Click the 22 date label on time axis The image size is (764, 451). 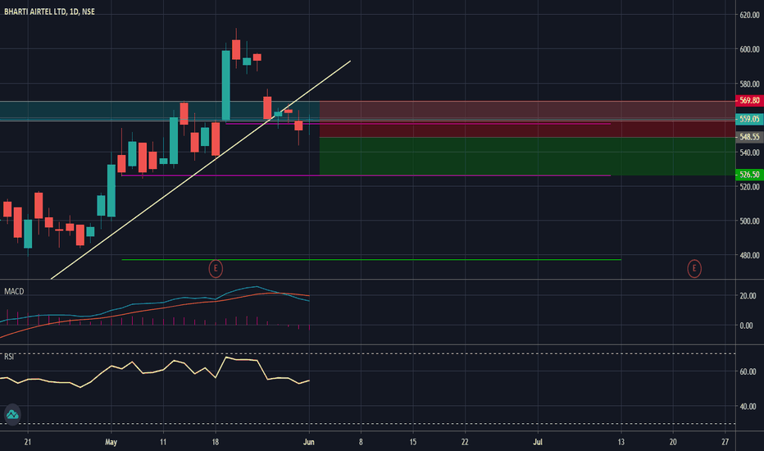[465, 442]
